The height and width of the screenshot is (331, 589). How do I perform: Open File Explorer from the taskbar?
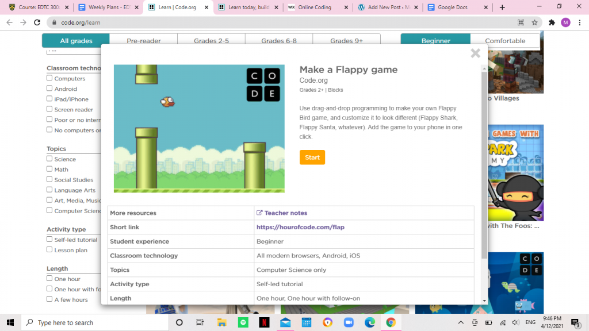(x=221, y=322)
